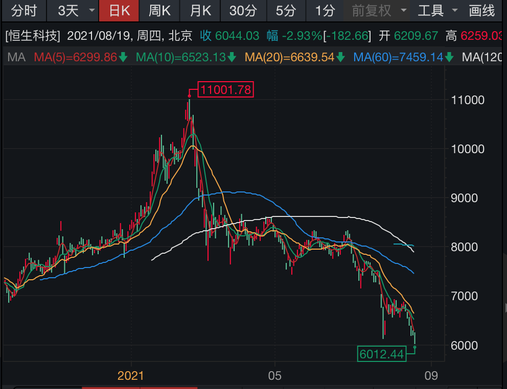The width and height of the screenshot is (507, 389).
Task: Click the down arrow after MA(10) value
Action: point(232,58)
